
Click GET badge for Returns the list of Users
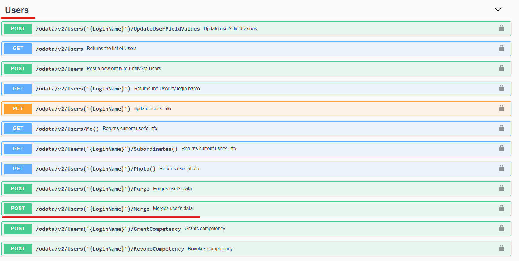click(18, 49)
